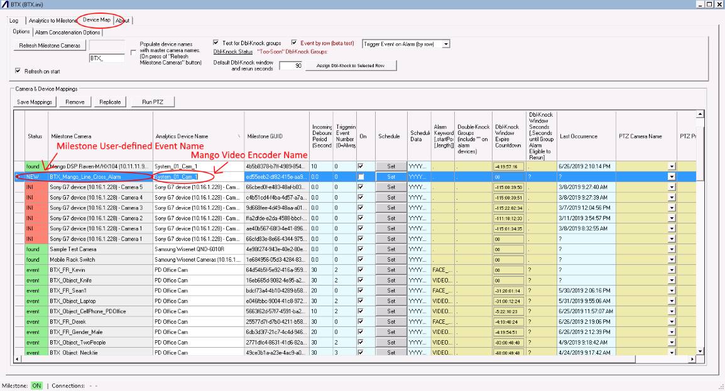Click vertical scrollbar up arrow of table
This screenshot has height=391, width=725.
(x=700, y=114)
